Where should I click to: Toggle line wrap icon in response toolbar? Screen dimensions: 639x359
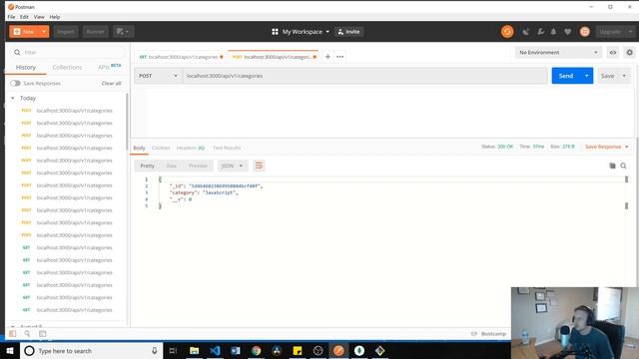tap(259, 166)
